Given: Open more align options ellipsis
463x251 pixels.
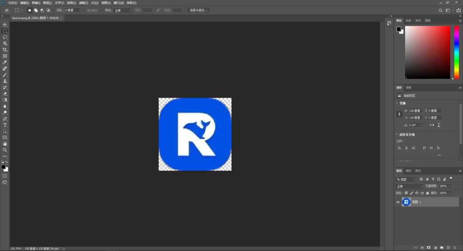Looking at the screenshot, I should pyautogui.click(x=439, y=155).
